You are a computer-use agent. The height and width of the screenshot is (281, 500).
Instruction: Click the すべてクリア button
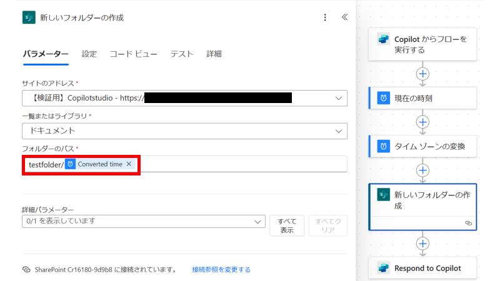[327, 225]
